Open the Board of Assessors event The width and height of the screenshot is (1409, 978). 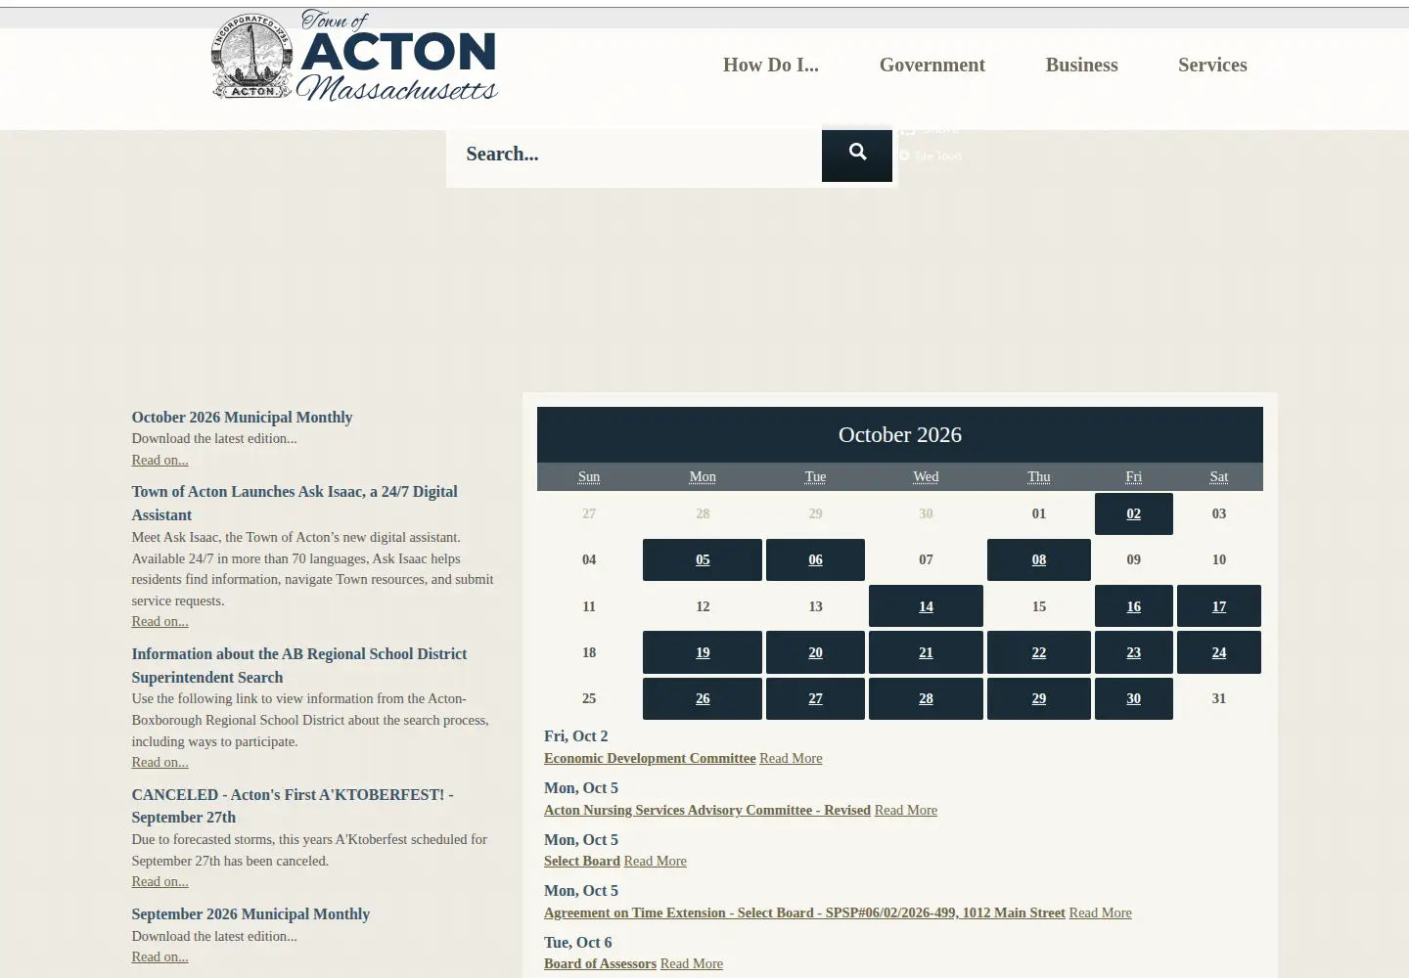click(600, 963)
